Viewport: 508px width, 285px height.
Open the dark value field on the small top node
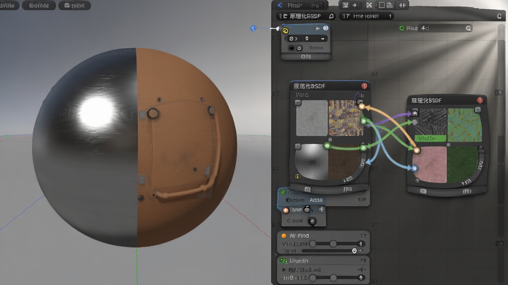(x=307, y=39)
